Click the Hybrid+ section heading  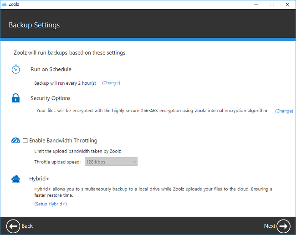point(39,179)
